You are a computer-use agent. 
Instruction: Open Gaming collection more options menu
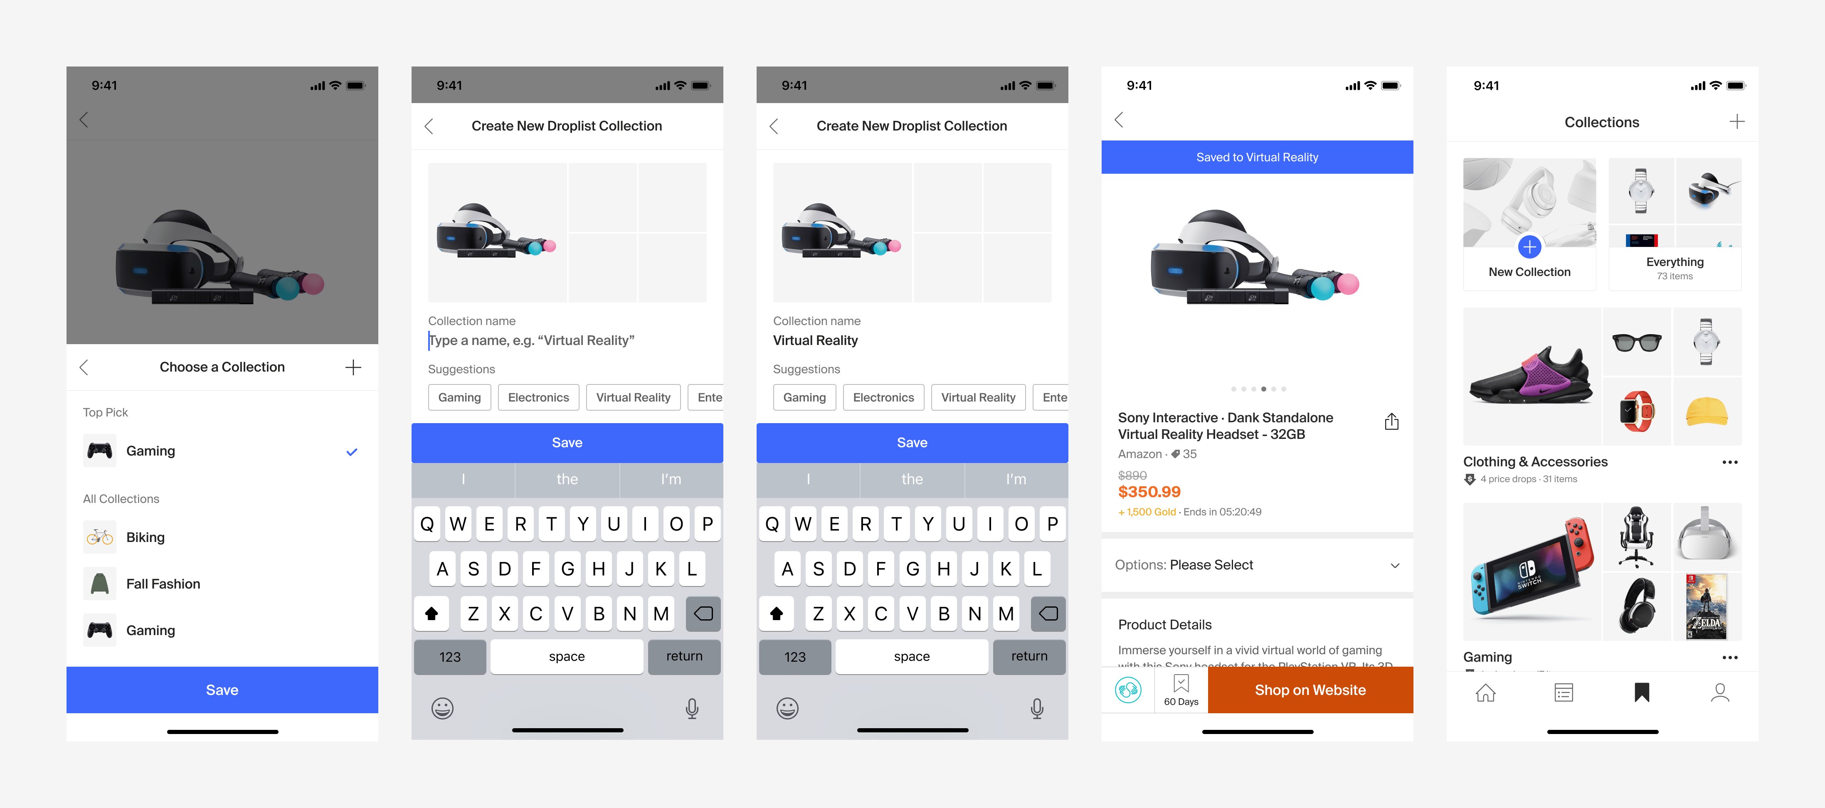(x=1729, y=658)
